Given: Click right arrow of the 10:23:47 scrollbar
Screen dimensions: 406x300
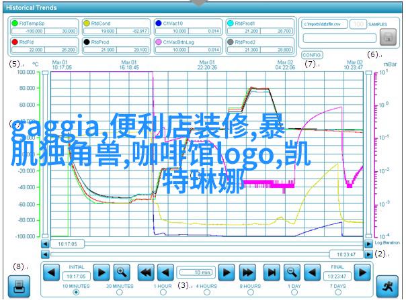Looking at the screenshot, I should pyautogui.click(x=368, y=254).
